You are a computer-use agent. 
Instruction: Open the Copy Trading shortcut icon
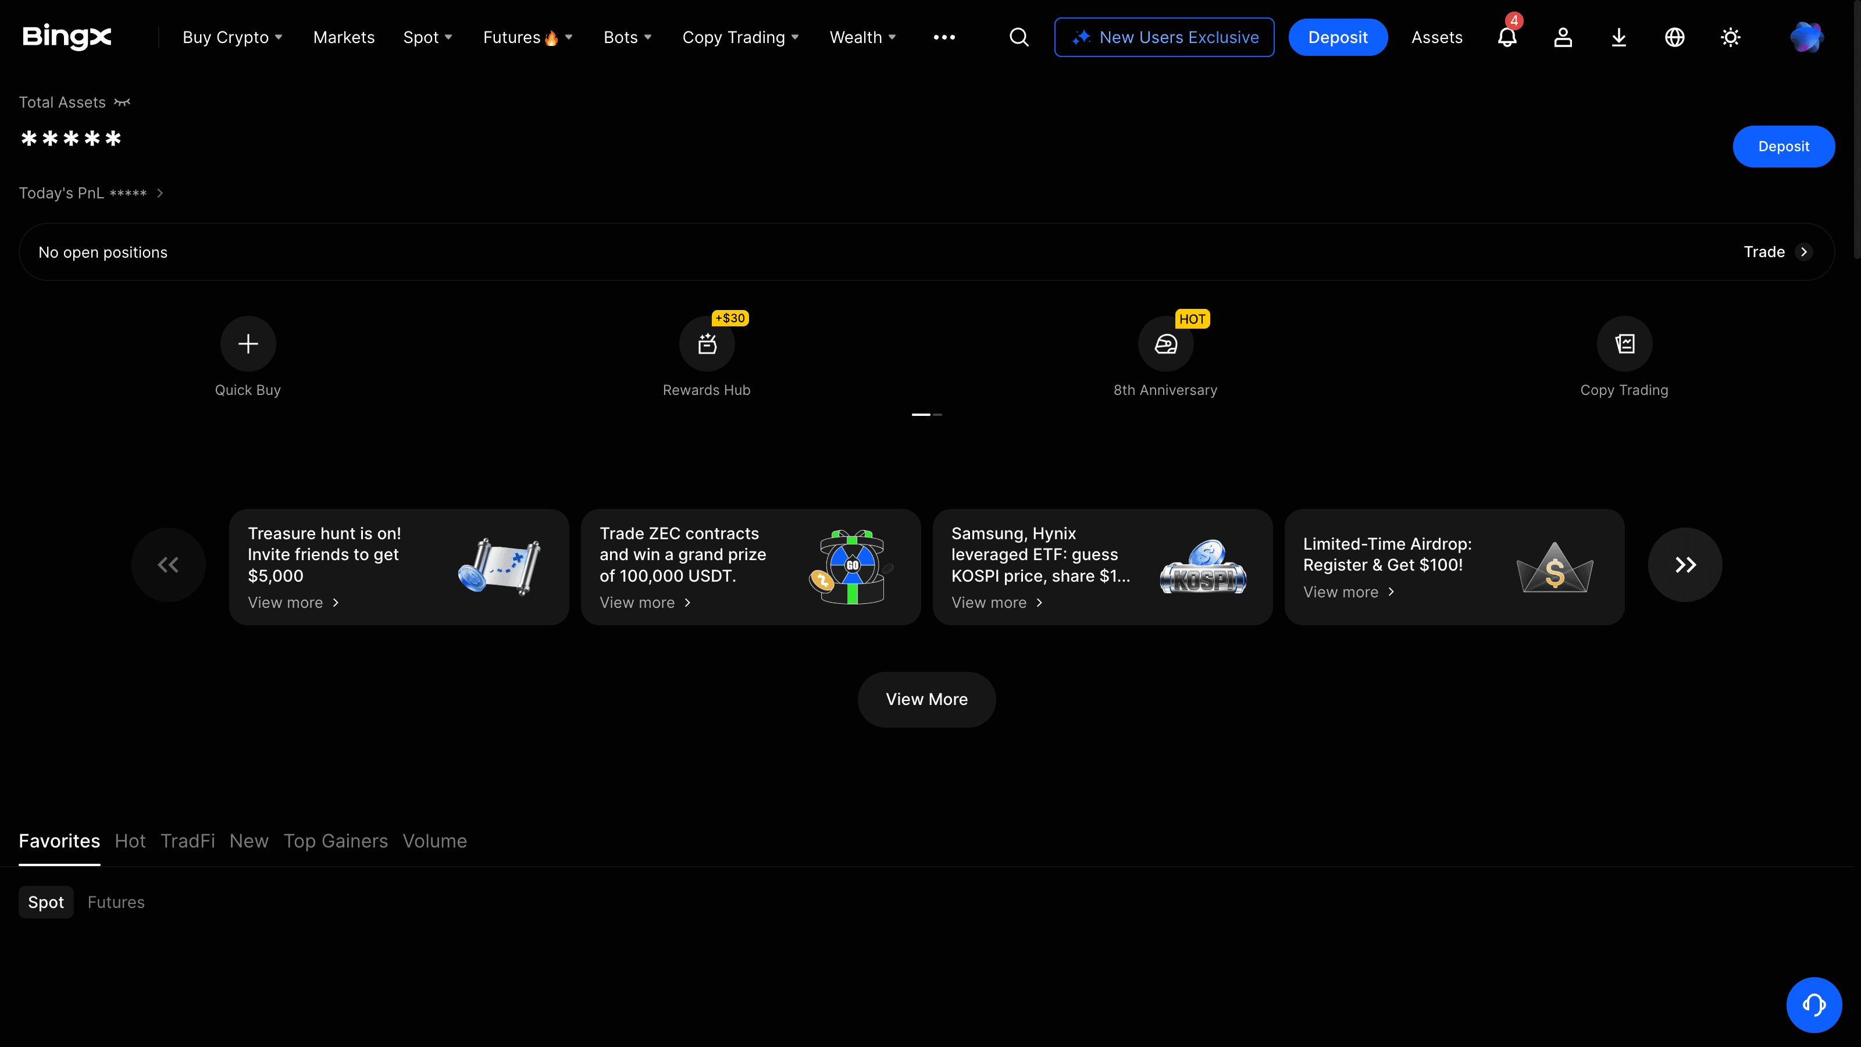pyautogui.click(x=1625, y=344)
